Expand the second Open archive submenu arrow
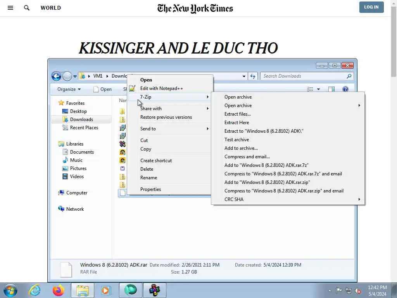 pos(359,106)
